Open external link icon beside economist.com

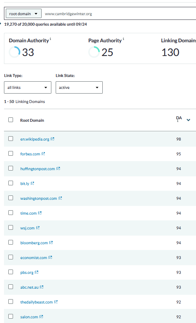(50, 258)
